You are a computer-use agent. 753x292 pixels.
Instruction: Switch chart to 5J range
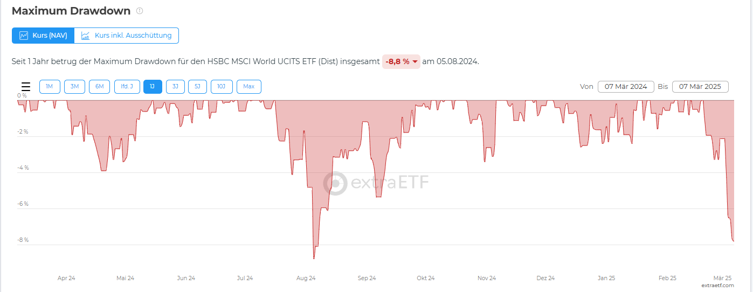197,87
